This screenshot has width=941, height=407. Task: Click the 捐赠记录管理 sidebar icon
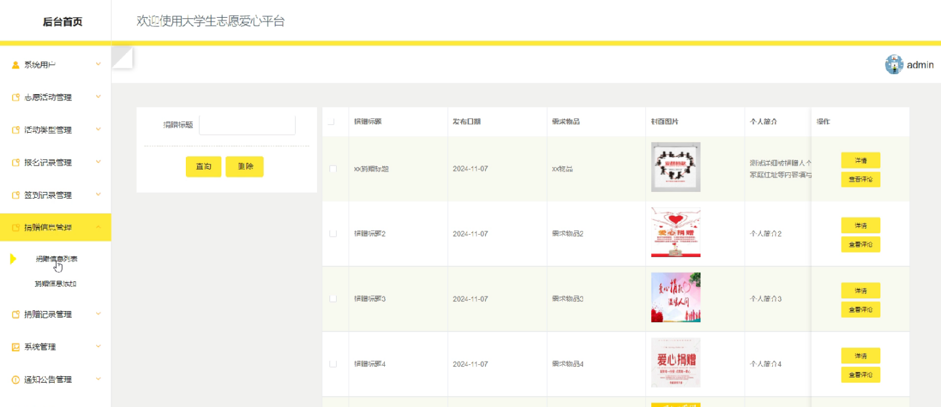[x=16, y=314]
